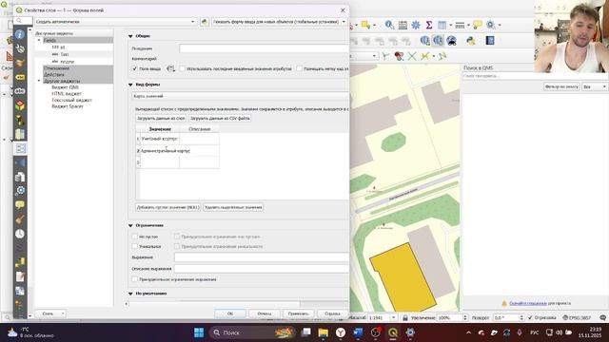Open the Source tab wrench icon

click(x=20, y=48)
